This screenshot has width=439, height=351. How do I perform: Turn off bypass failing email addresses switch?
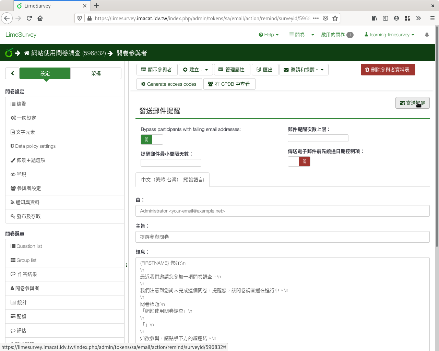pos(152,140)
